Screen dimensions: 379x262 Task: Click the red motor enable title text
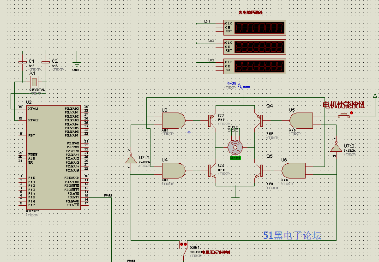click(x=344, y=105)
